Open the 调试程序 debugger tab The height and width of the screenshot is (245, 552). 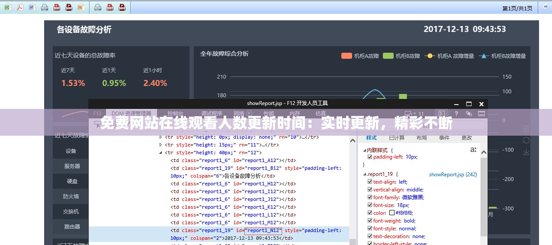click(x=212, y=114)
